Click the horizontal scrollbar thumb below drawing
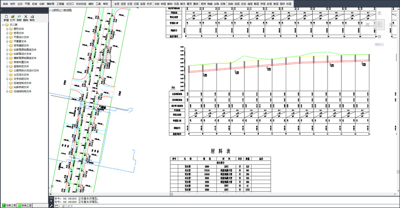 click(x=171, y=194)
